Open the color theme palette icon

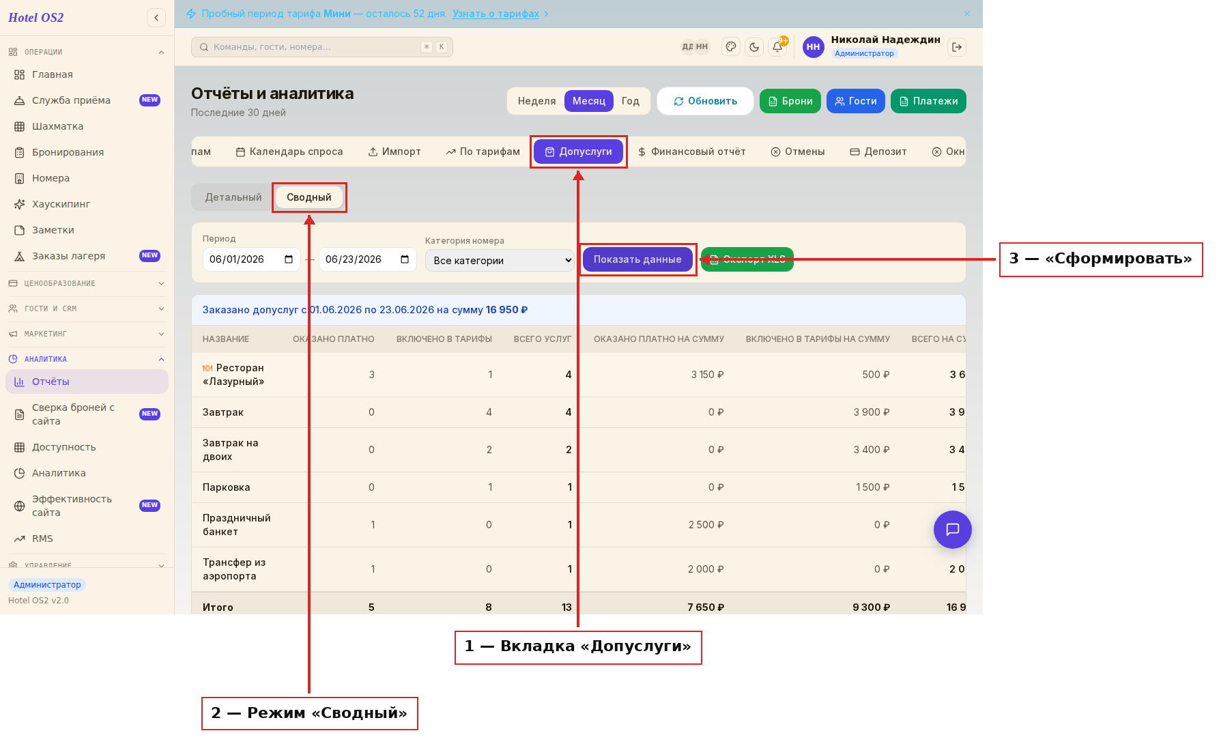pos(731,47)
